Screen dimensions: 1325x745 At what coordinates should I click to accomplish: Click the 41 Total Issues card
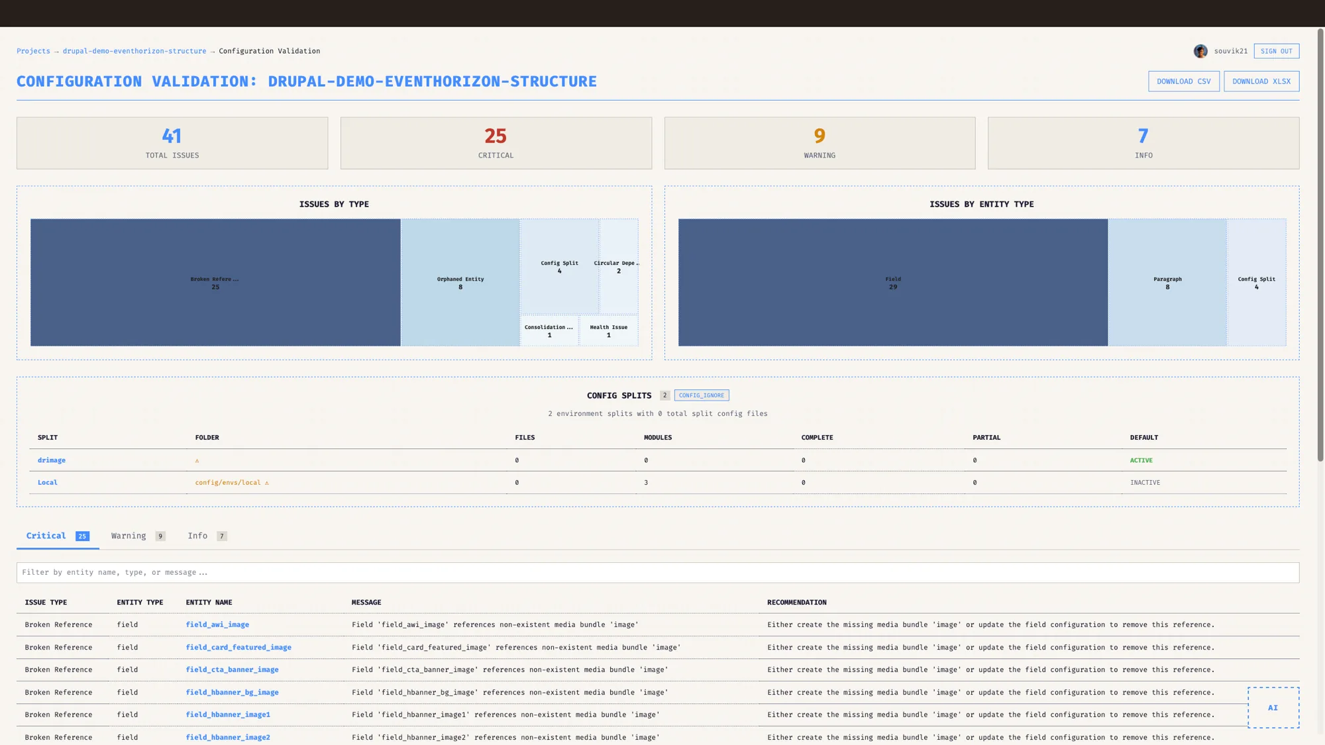point(172,143)
